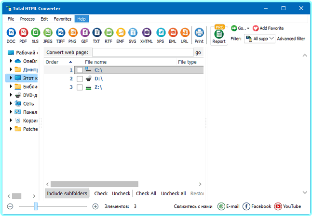Enable the Z:\ drive checkbox
This screenshot has height=216, width=312.
(x=80, y=87)
